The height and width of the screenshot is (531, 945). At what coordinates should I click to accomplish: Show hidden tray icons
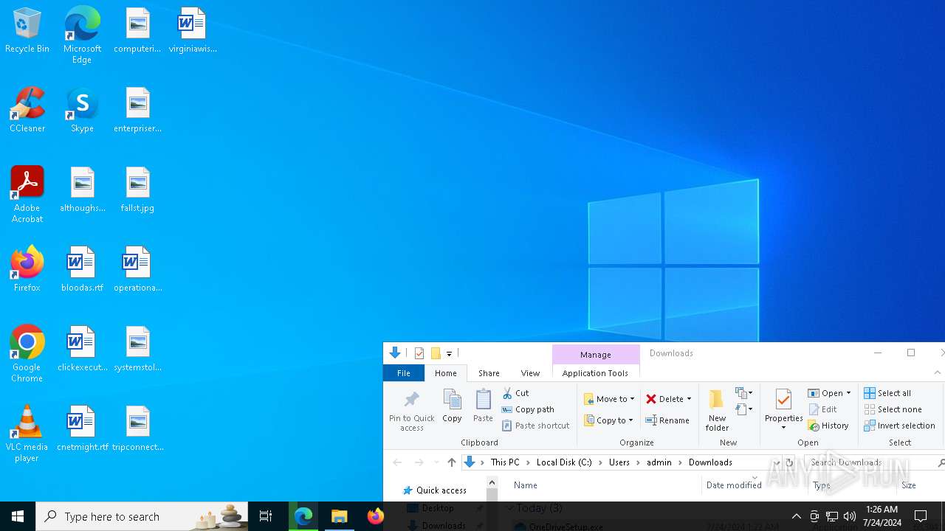[796, 516]
